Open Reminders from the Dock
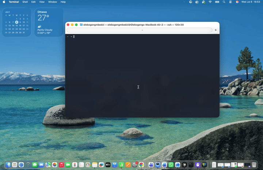Screen dimensions: 263x170 coord(81,165)
